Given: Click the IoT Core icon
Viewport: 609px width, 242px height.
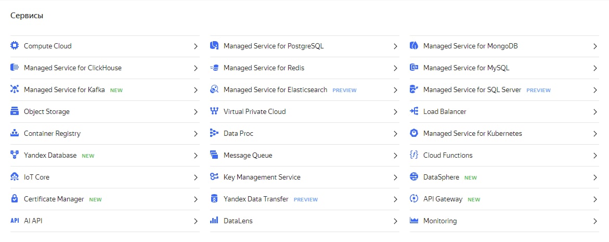Looking at the screenshot, I should (15, 177).
